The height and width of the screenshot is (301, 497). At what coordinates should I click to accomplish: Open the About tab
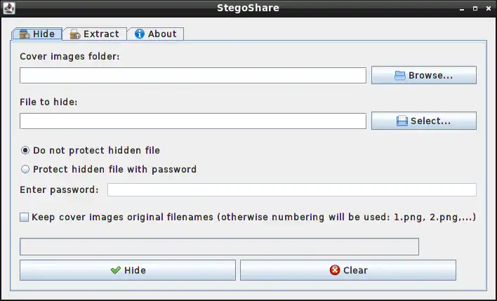(155, 34)
